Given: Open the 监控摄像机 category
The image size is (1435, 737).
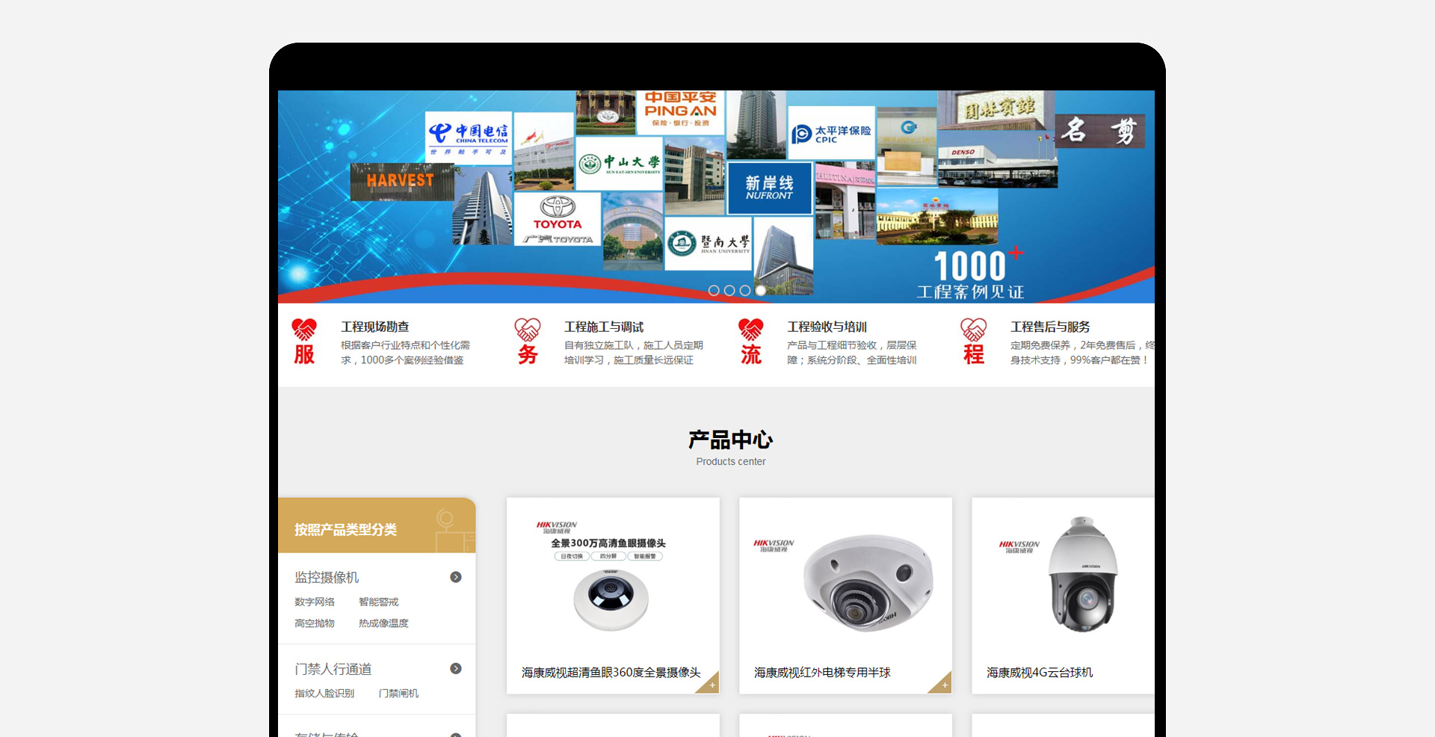Looking at the screenshot, I should point(327,577).
